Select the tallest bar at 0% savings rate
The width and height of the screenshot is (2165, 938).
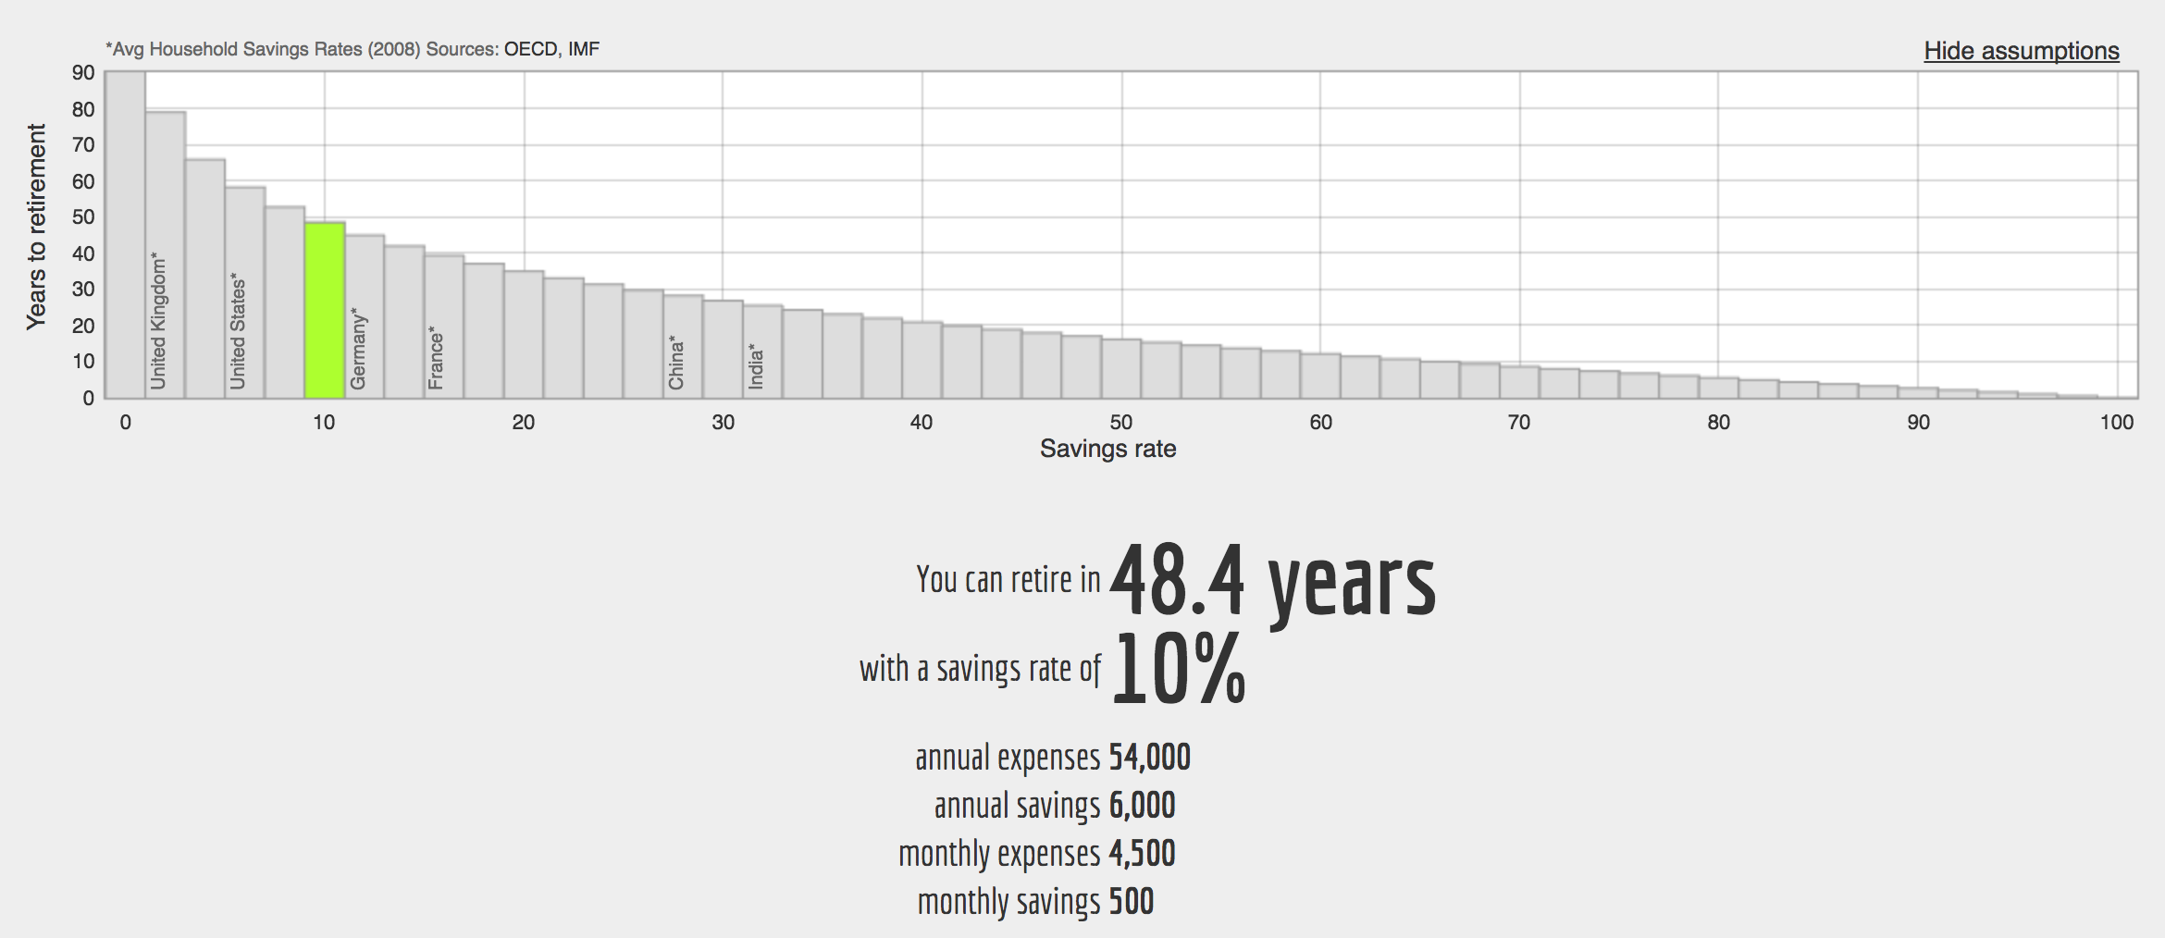click(x=125, y=231)
